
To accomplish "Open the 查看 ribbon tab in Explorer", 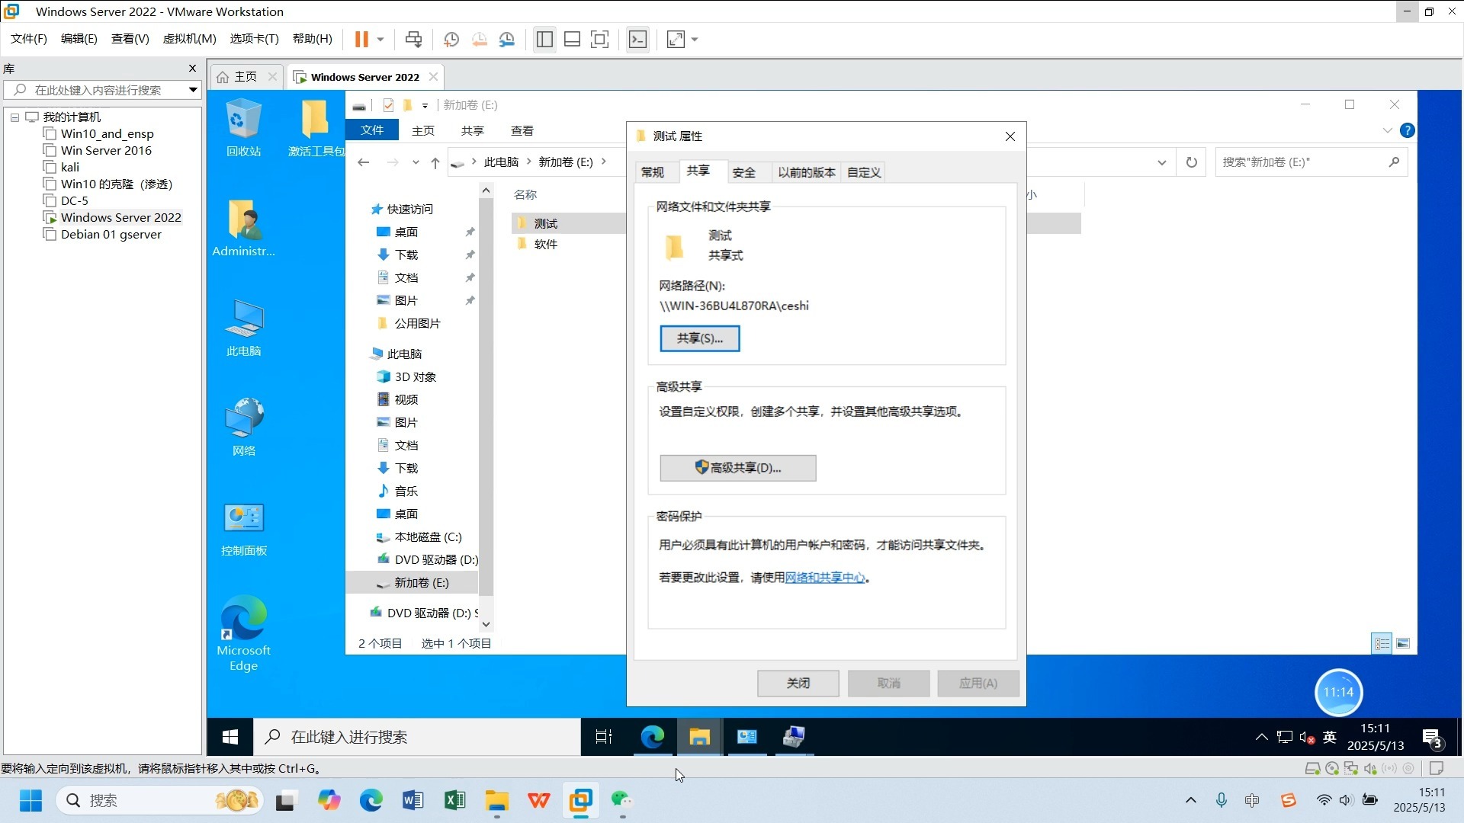I will pos(522,130).
